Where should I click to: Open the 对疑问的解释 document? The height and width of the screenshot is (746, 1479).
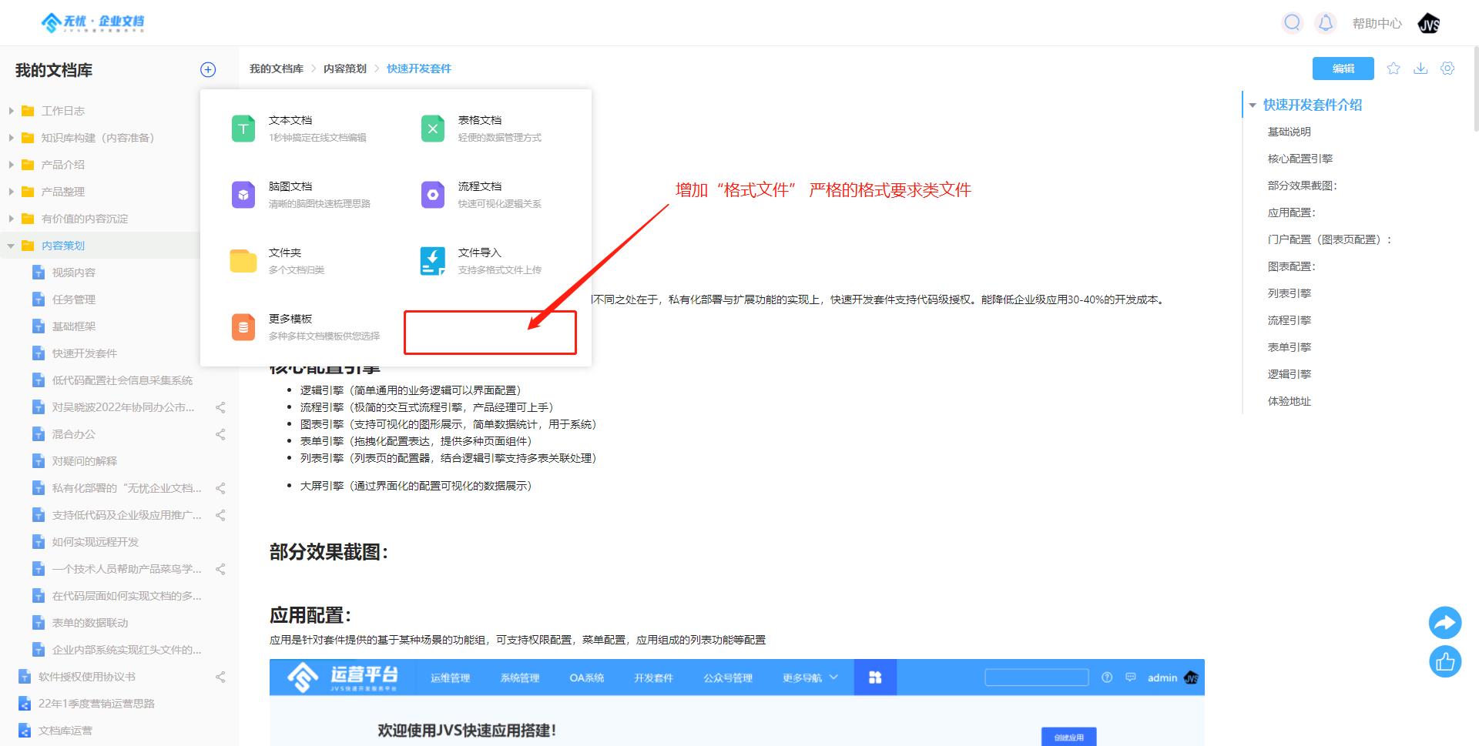(84, 461)
